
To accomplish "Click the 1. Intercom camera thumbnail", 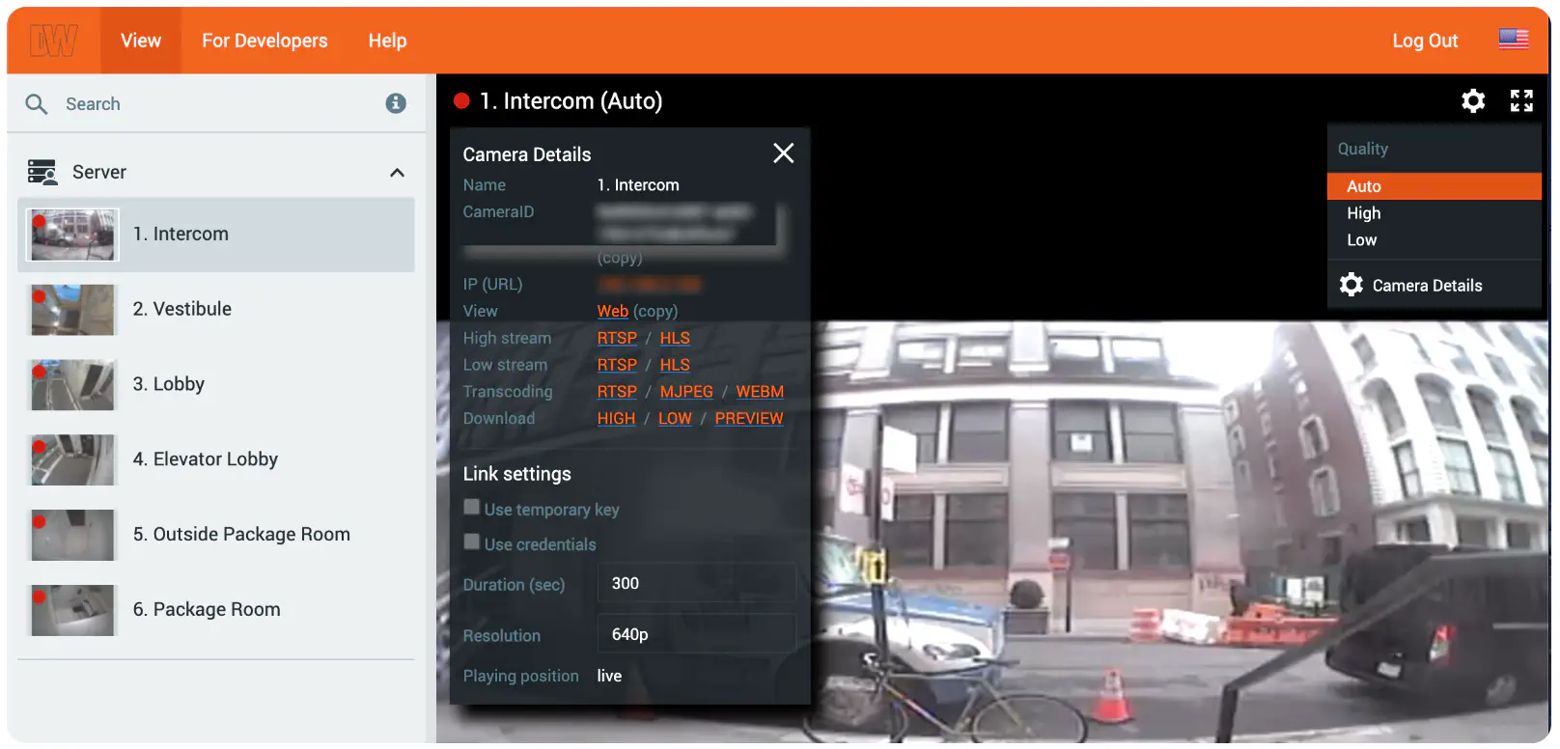I will [73, 235].
